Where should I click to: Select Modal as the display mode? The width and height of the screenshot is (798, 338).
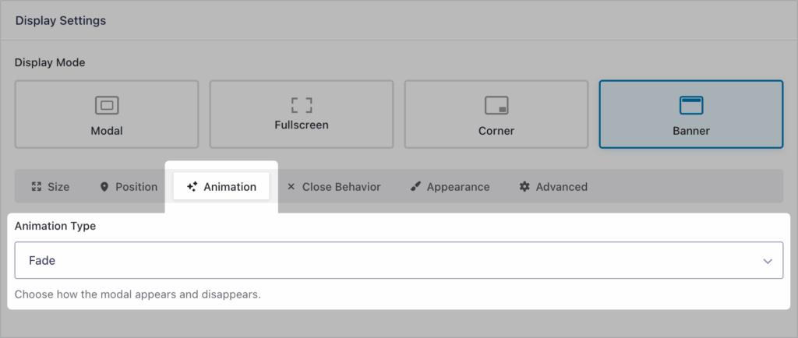pyautogui.click(x=107, y=114)
